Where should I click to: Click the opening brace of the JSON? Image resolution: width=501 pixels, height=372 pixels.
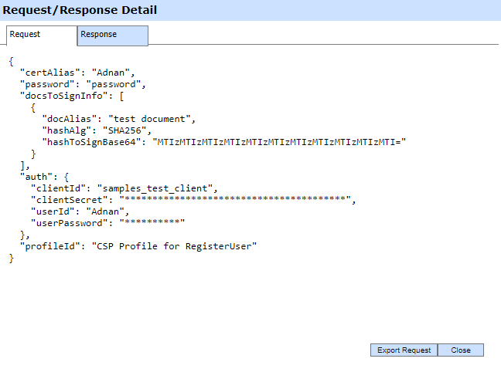(12, 60)
